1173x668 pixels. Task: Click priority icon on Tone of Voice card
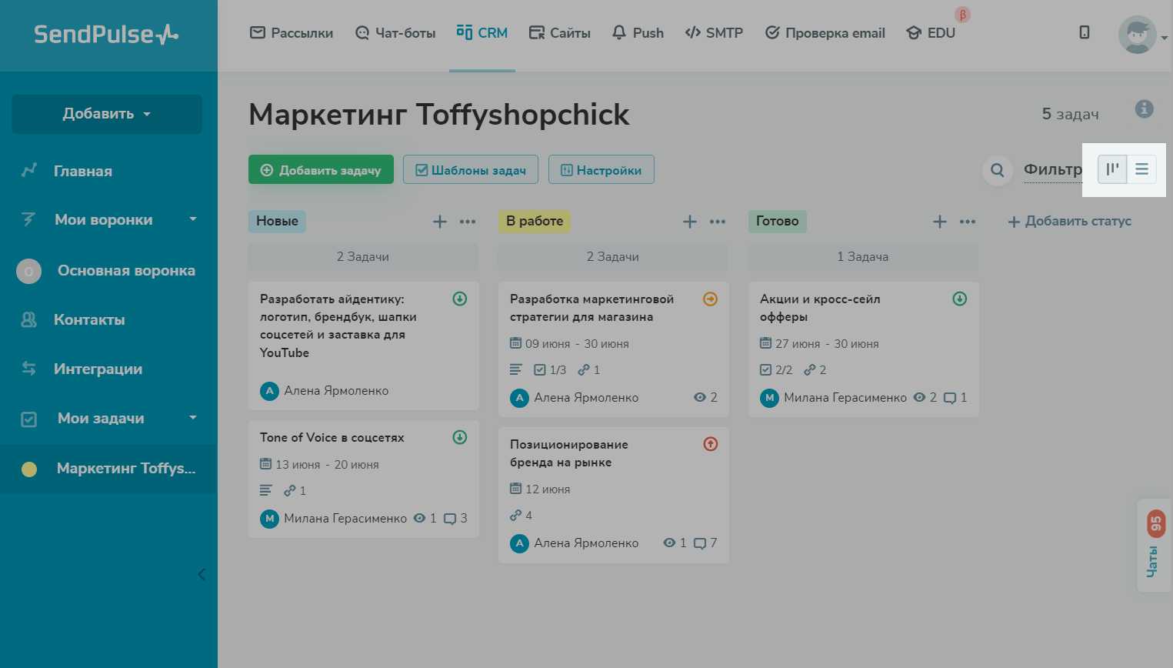pos(460,437)
